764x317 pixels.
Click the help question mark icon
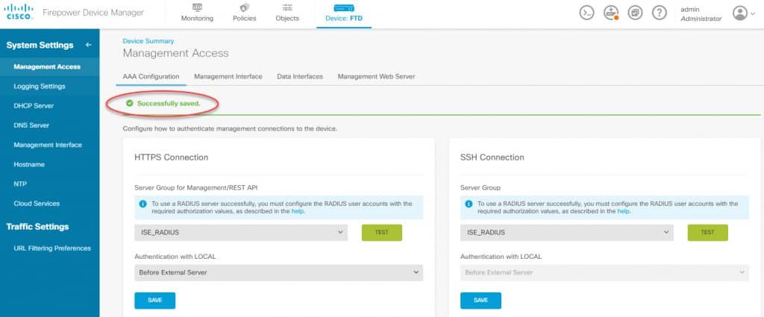click(x=660, y=13)
